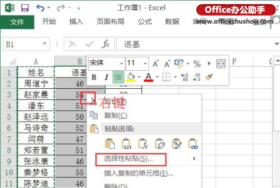Open the Undo history dropdown arrow

(x=49, y=8)
